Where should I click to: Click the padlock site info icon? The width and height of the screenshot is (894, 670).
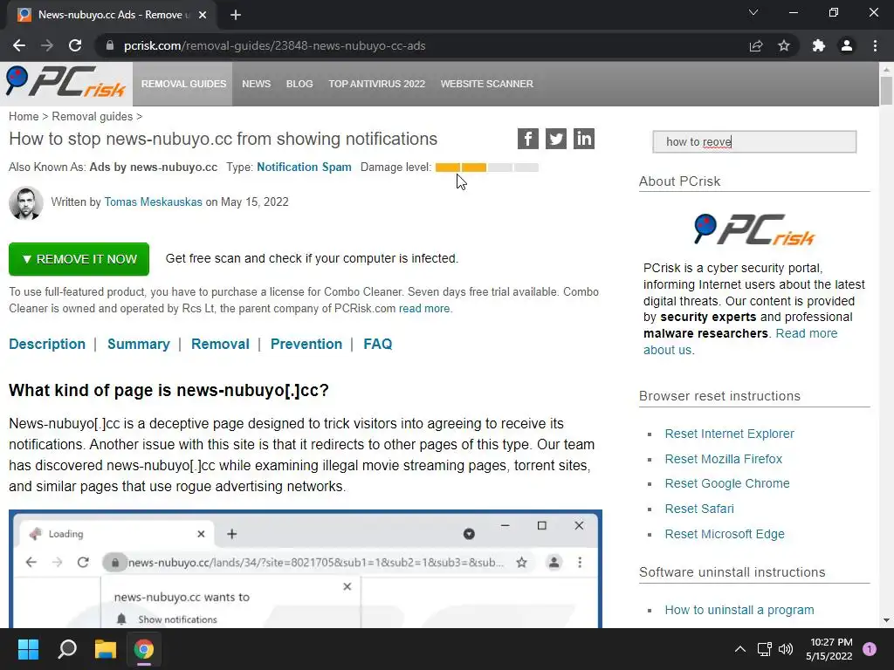pos(110,45)
